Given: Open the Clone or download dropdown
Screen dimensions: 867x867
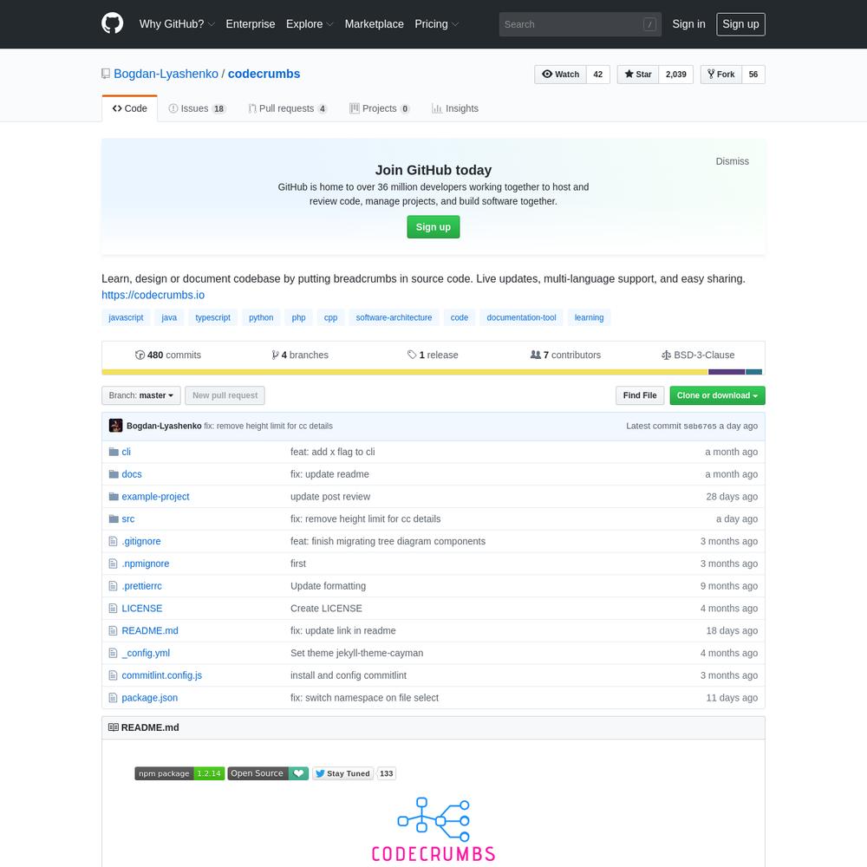Looking at the screenshot, I should (717, 395).
